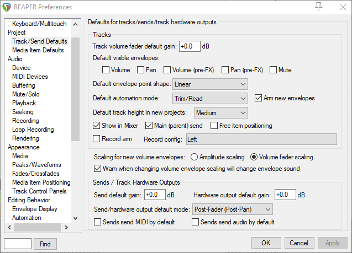
Task: Pin the Preferences window with pushpin icon
Action: (x=318, y=7)
